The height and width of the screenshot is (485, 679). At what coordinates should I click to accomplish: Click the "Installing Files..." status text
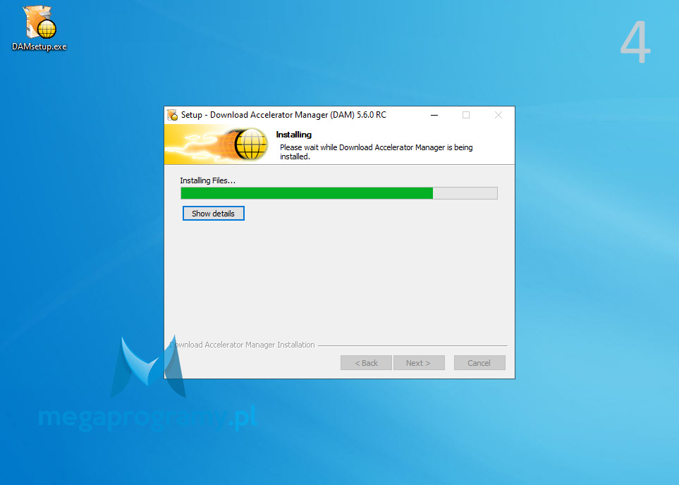click(x=208, y=180)
